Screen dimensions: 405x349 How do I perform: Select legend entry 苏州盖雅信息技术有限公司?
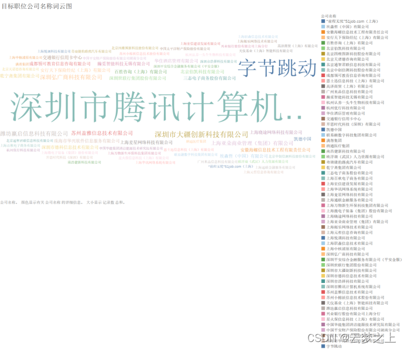(347, 292)
